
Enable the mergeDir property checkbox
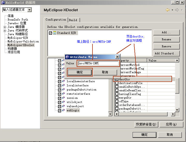(x=117, y=98)
